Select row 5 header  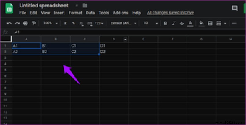[x=6, y=70]
